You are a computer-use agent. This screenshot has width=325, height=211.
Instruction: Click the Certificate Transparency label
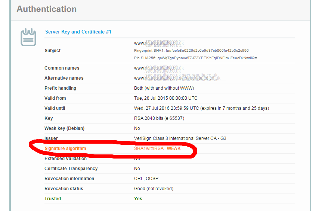click(71, 169)
